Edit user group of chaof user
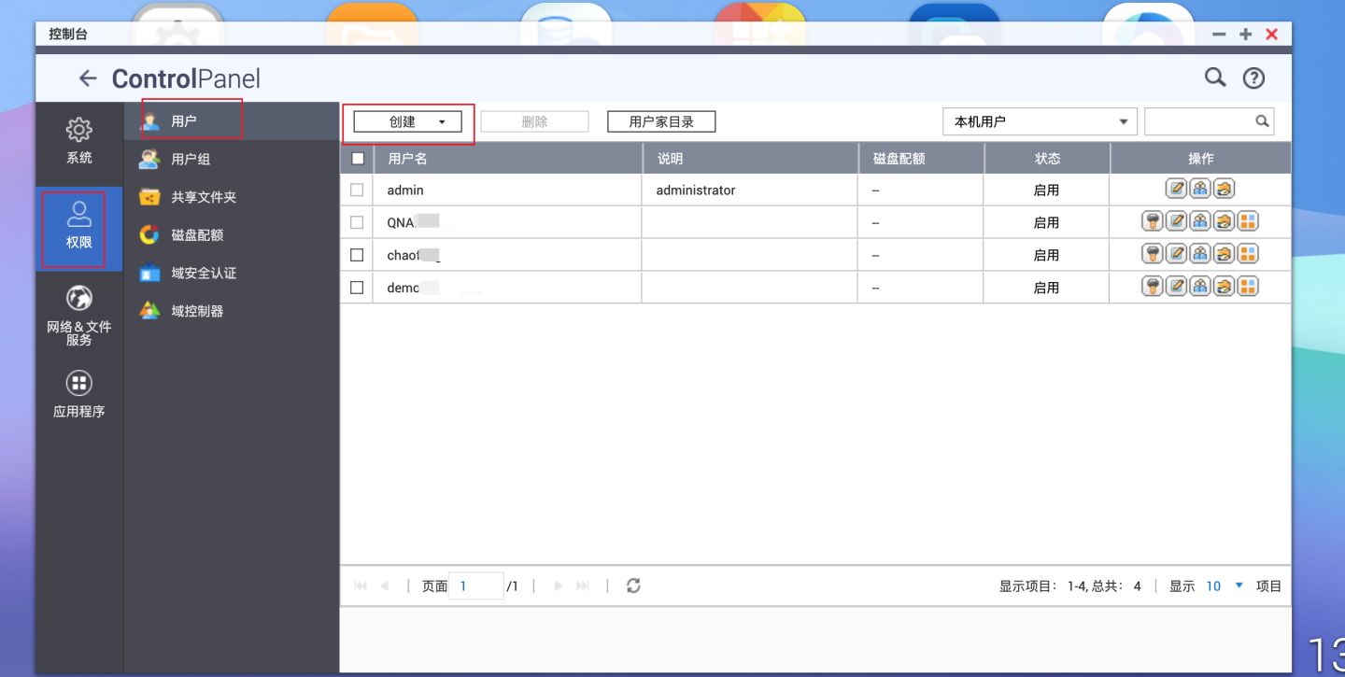The height and width of the screenshot is (677, 1345). pos(1200,254)
